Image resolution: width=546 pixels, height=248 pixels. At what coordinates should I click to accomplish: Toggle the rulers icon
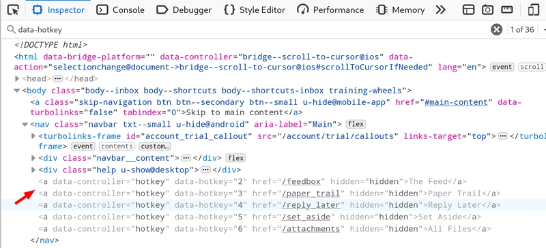tap(506, 10)
